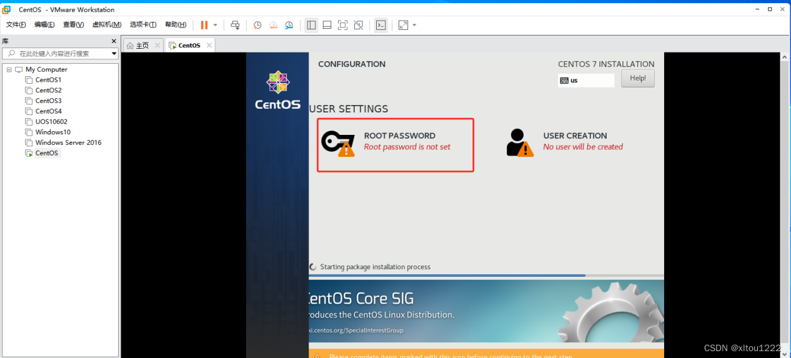The image size is (791, 358).
Task: Open the snapshot manager icon
Action: 289,25
